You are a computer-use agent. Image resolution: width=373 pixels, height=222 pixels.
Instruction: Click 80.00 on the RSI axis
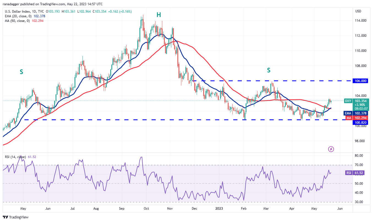[x=359, y=156]
